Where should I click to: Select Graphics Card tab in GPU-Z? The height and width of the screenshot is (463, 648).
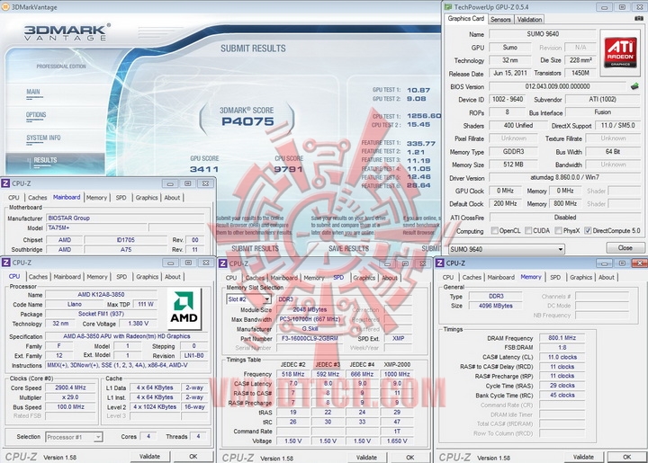coord(466,19)
